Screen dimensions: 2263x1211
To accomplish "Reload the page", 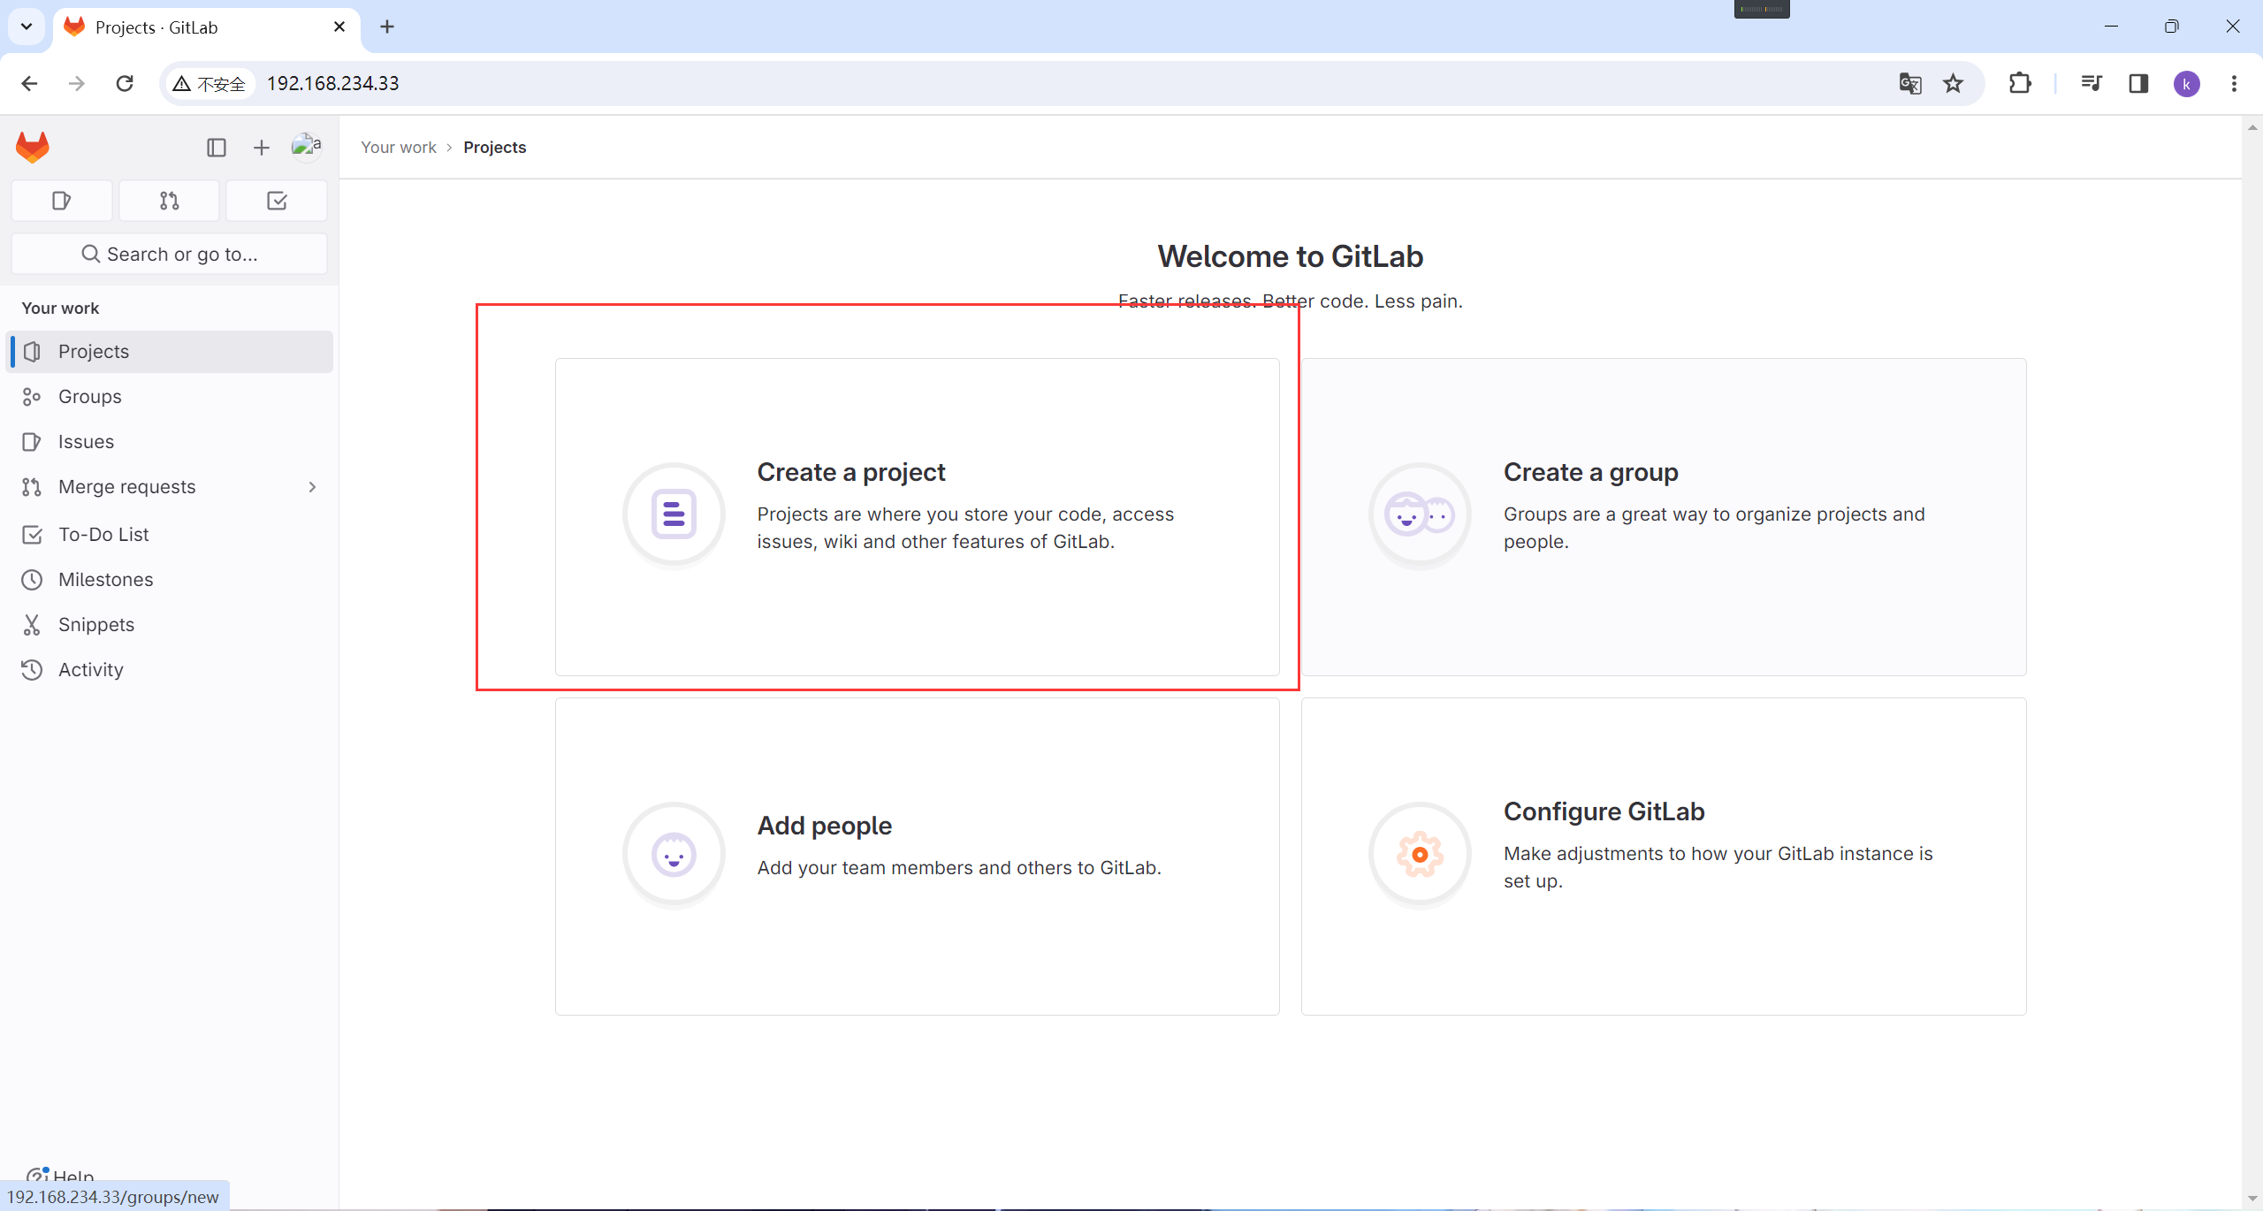I will tap(125, 83).
